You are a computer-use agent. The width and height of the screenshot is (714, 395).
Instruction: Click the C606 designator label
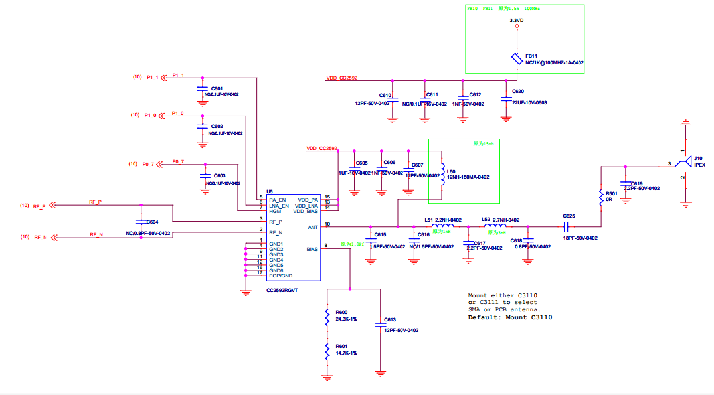389,163
